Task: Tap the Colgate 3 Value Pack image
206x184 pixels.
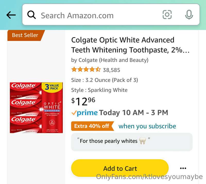Action: pyautogui.click(x=36, y=108)
